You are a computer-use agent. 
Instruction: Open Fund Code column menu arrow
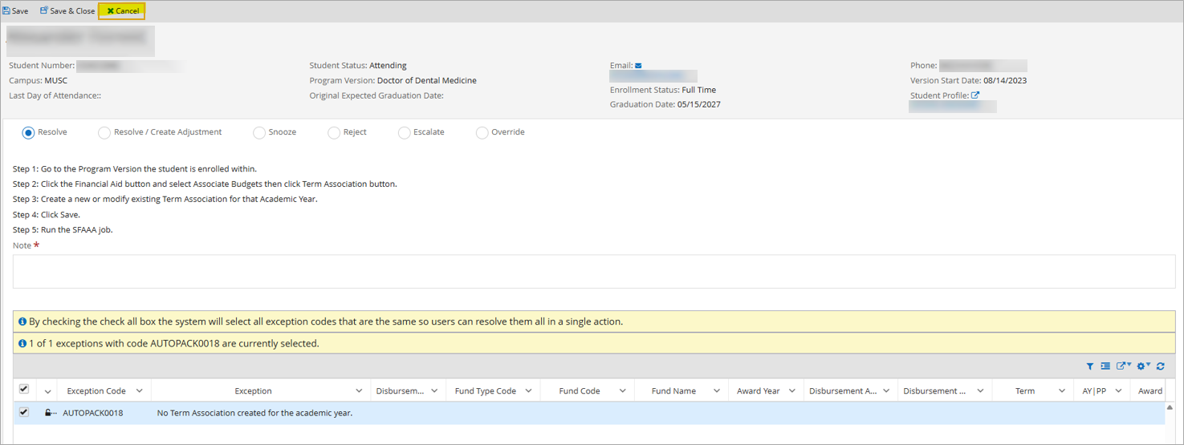(x=622, y=391)
